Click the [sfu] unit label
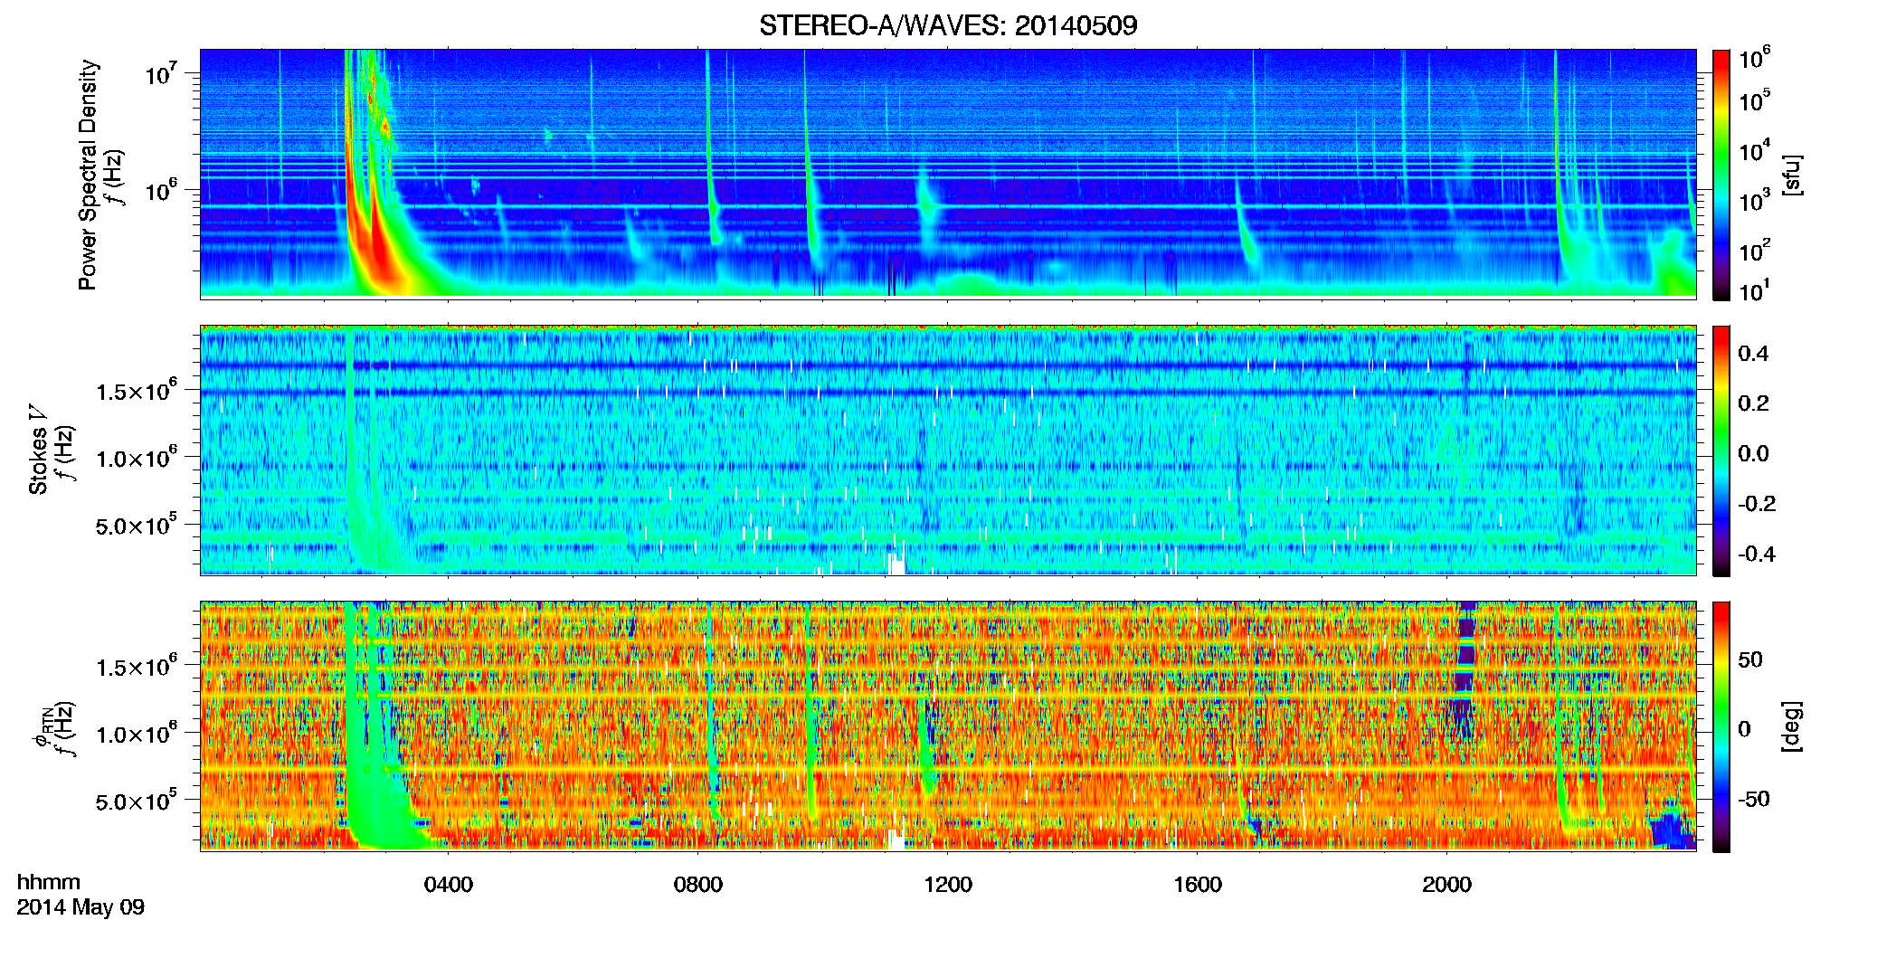Screen dimensions: 1896x977 point(1793,175)
